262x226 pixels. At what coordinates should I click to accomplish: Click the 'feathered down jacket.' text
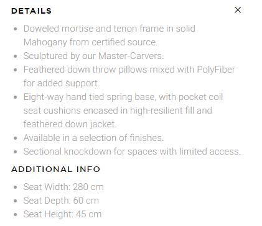[x=70, y=124]
